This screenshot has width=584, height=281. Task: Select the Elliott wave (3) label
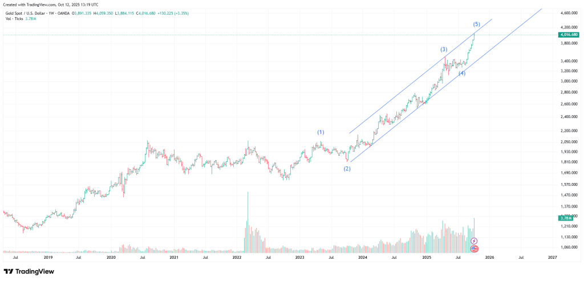(443, 50)
